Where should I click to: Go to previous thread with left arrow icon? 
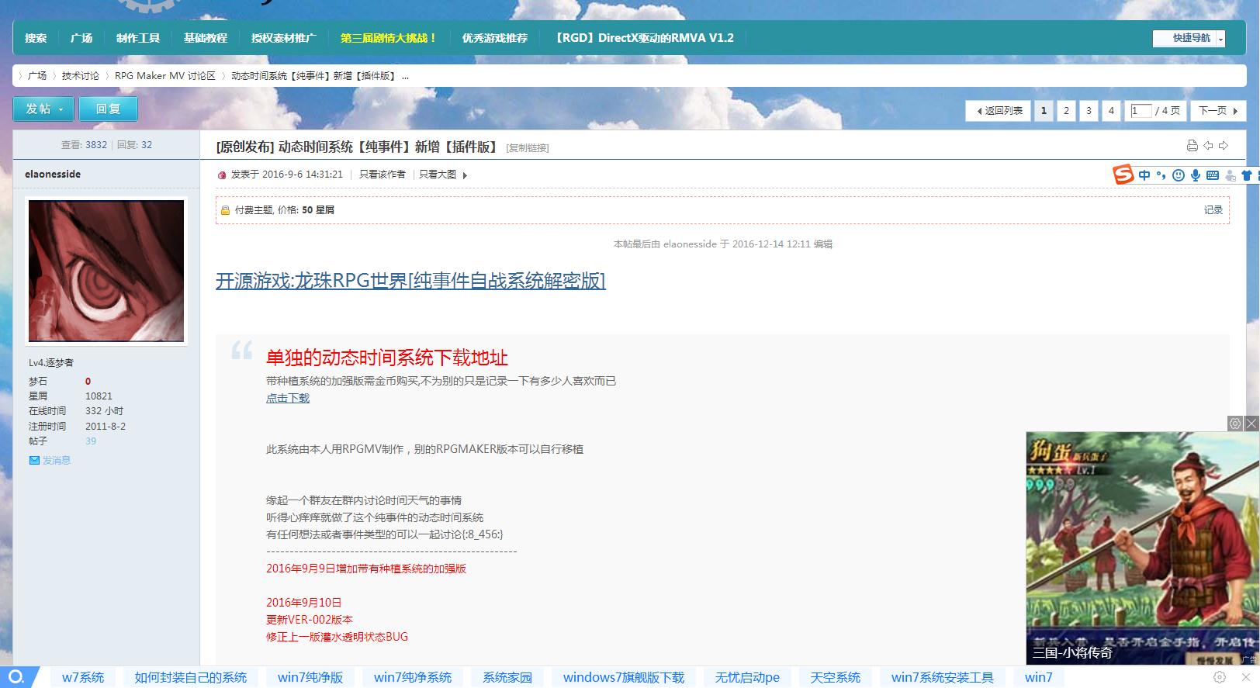(1208, 146)
